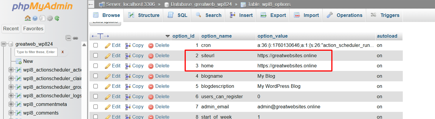Click the database icon beside greatweb_wp824
This screenshot has width=435, height=119.
pos(11,44)
